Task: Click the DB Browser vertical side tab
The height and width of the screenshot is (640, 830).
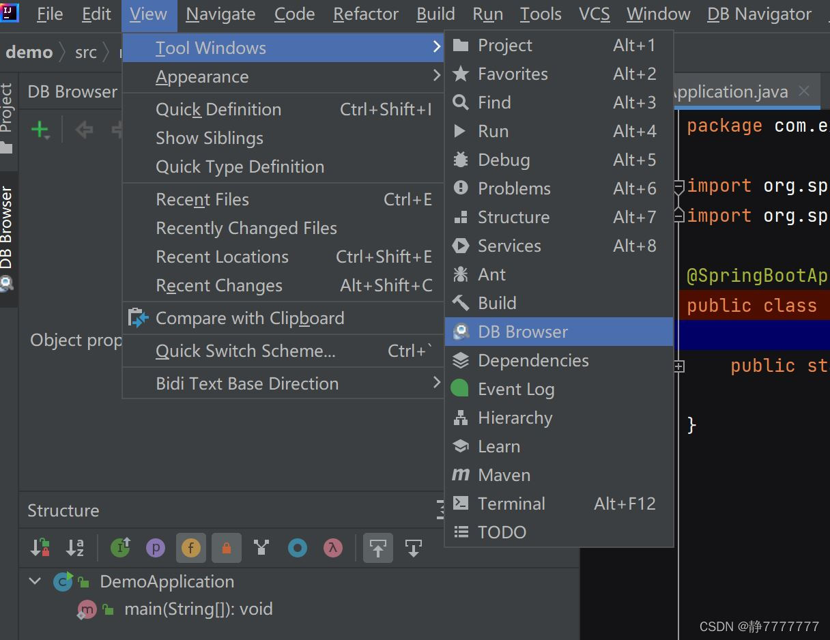Action: (8, 239)
